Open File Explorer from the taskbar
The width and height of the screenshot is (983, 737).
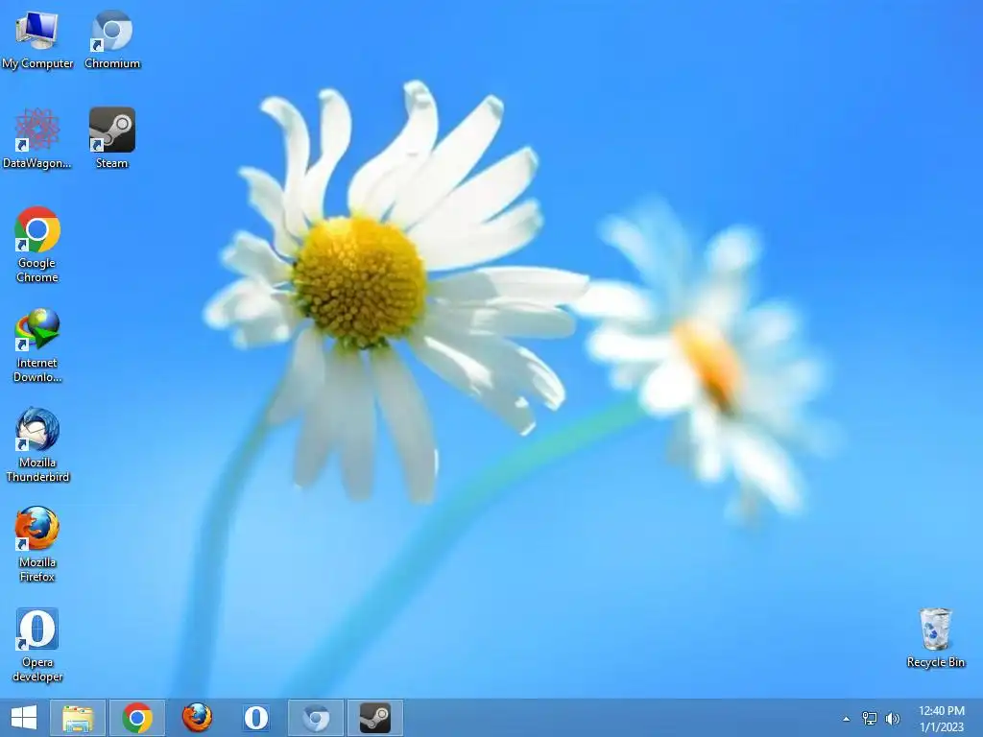78,718
